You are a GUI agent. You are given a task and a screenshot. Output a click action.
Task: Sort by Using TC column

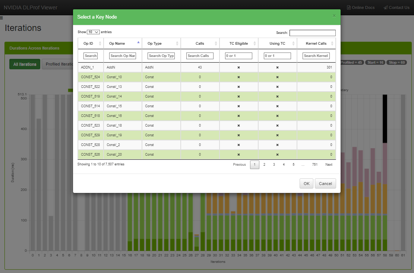pyautogui.click(x=277, y=44)
